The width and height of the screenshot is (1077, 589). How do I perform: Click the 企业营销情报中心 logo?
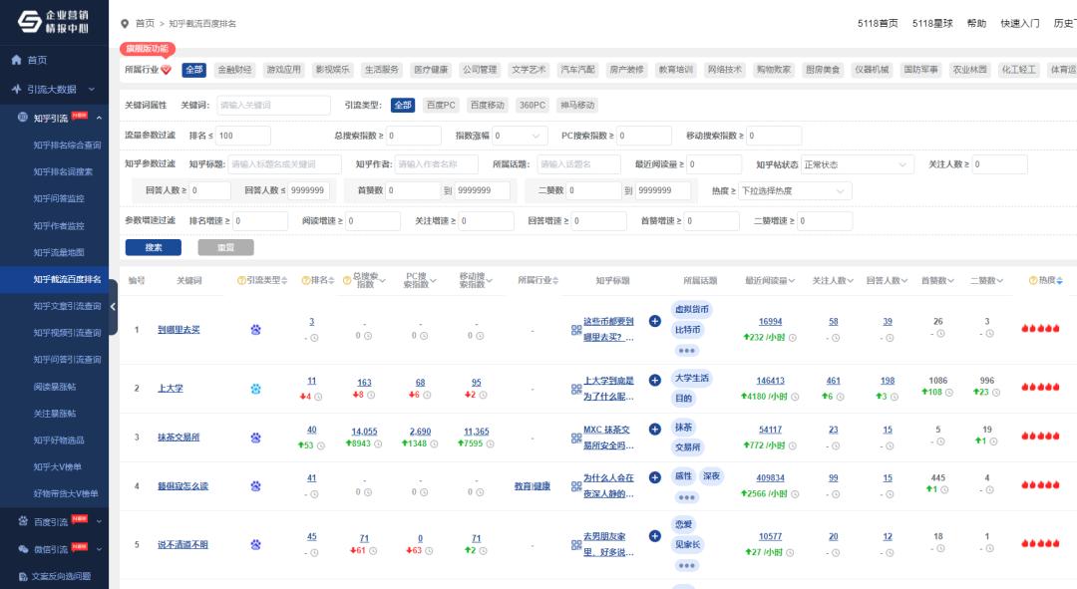[54, 22]
